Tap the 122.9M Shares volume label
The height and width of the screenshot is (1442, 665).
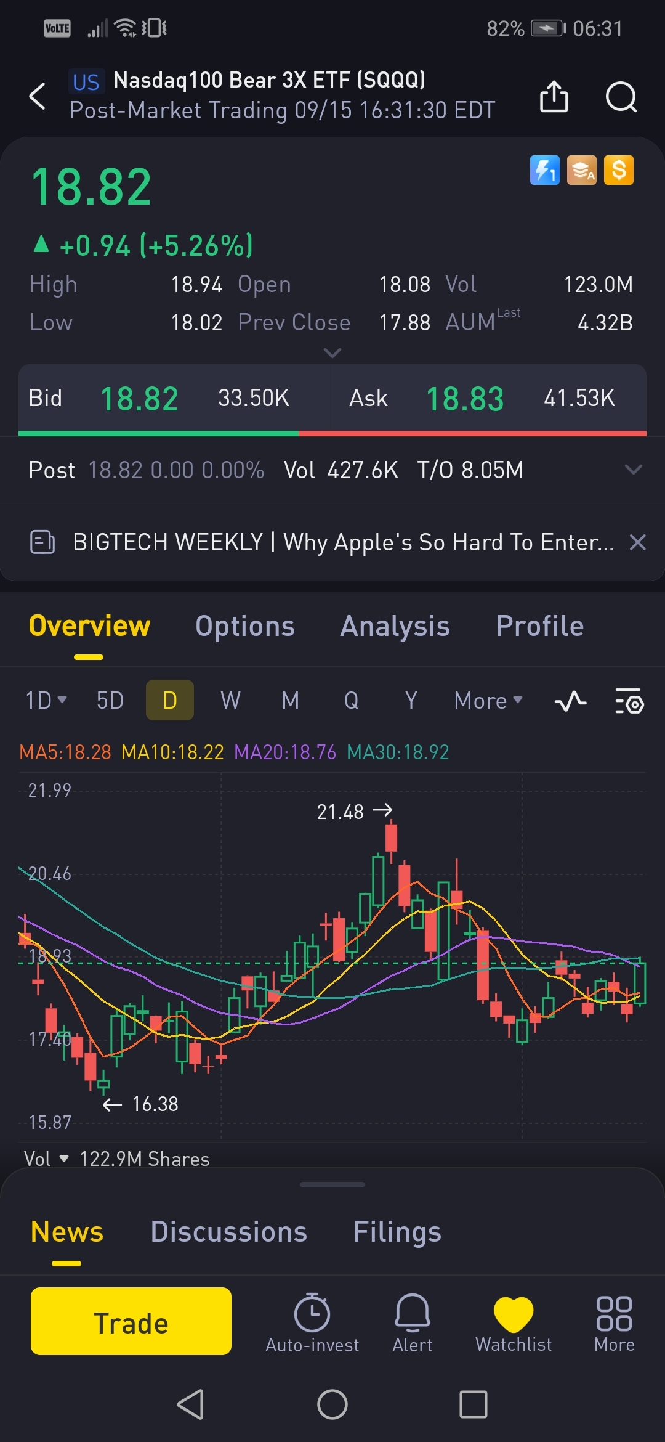pos(145,1159)
